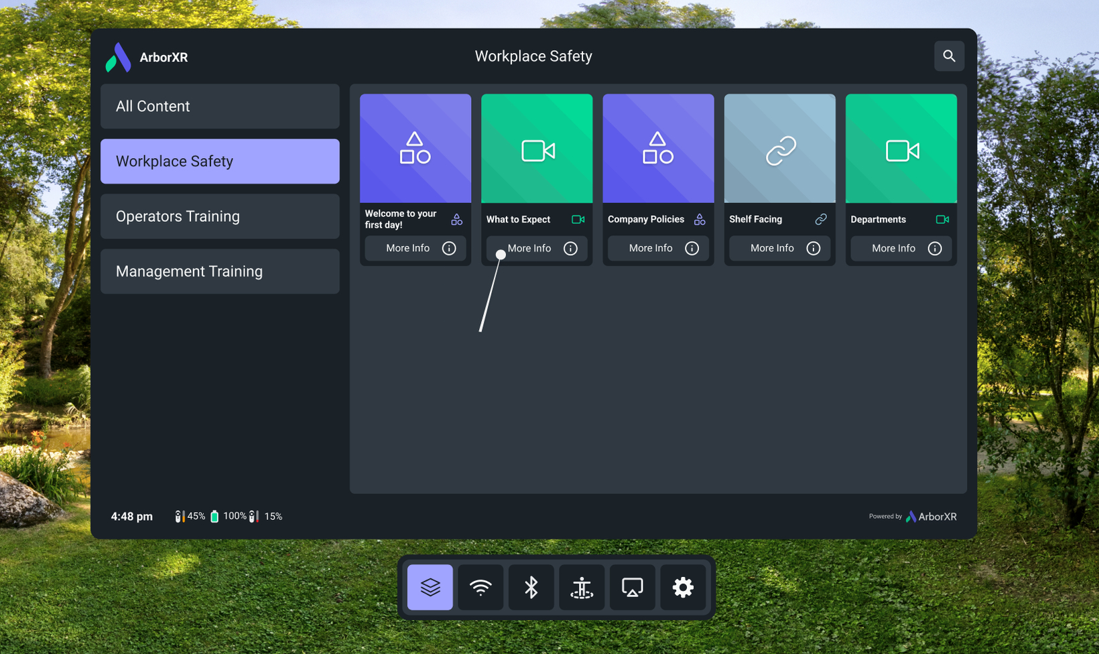Click More Info under Welcome to your first day

coord(415,249)
